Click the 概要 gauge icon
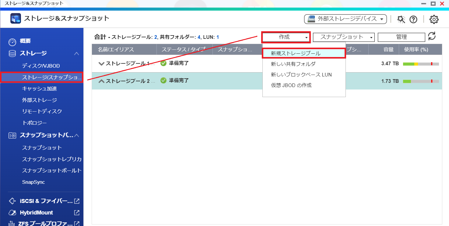 12,42
